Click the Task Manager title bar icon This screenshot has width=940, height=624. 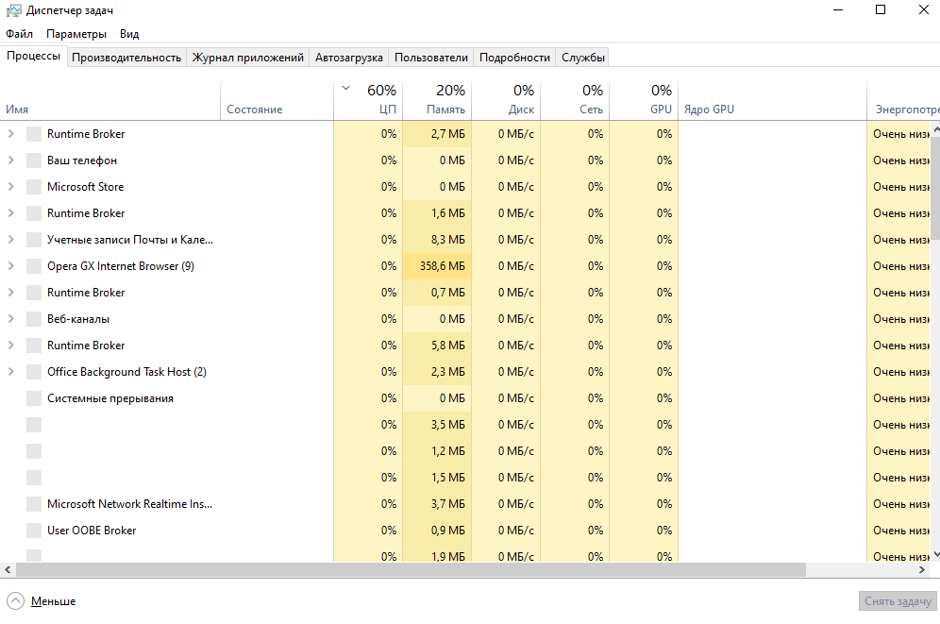coord(13,10)
